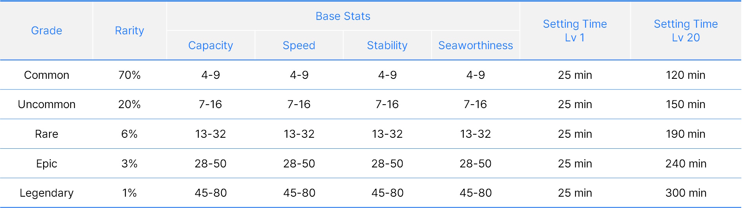Click the 300 min setting time cell
Image resolution: width=742 pixels, height=208 pixels.
686,193
